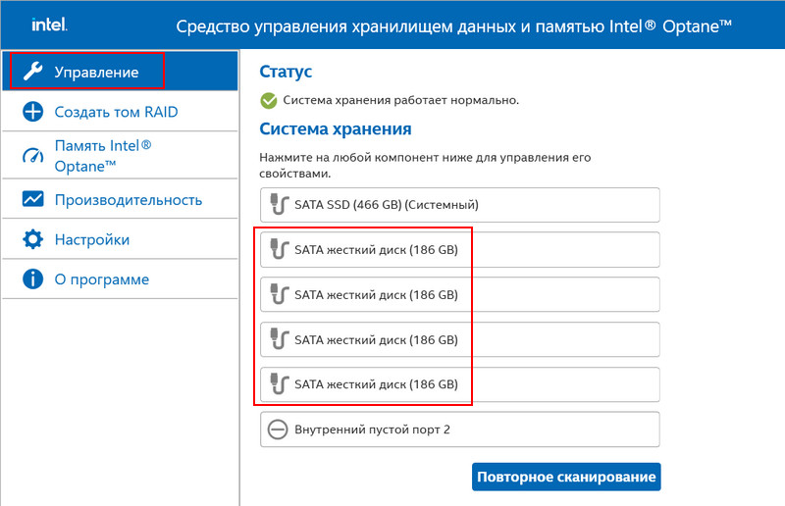Click the chart icon beside Производительность
Image resolution: width=785 pixels, height=506 pixels.
(33, 199)
